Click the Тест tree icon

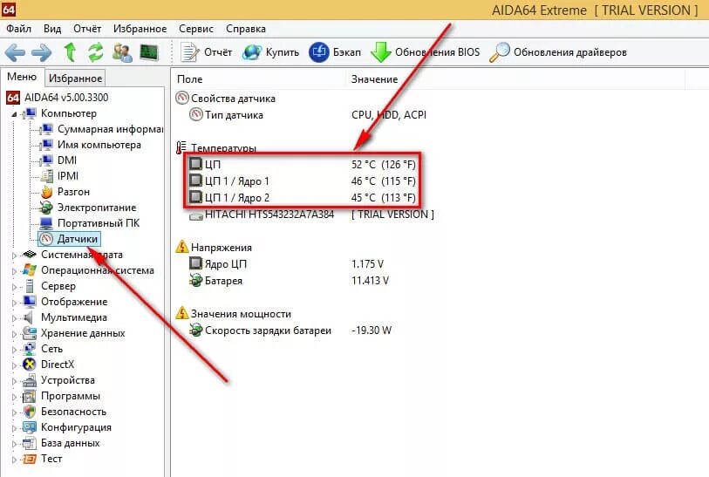[30, 459]
